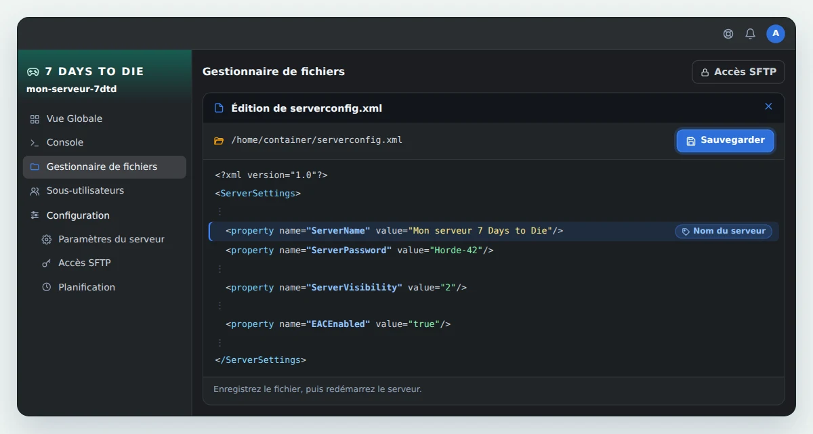Click the closing </ServerSettings> tag
This screenshot has height=434, width=813.
261,360
